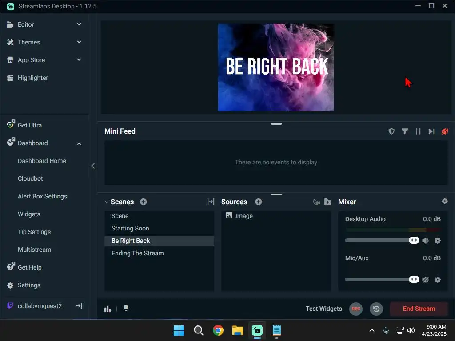Open the Editor section icon in sidebar
The width and height of the screenshot is (455, 341).
tap(10, 24)
